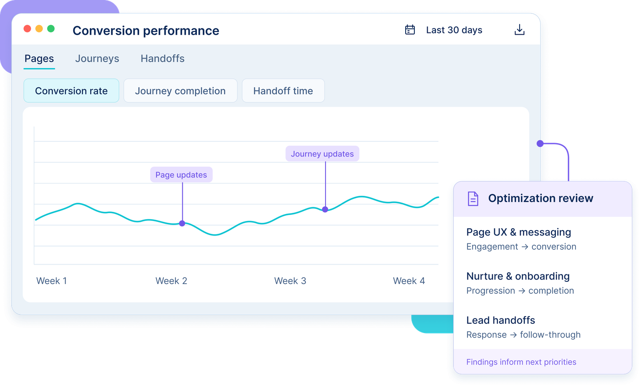Viewport: 641px width, 387px height.
Task: Switch to Journey completion metric
Action: point(180,91)
